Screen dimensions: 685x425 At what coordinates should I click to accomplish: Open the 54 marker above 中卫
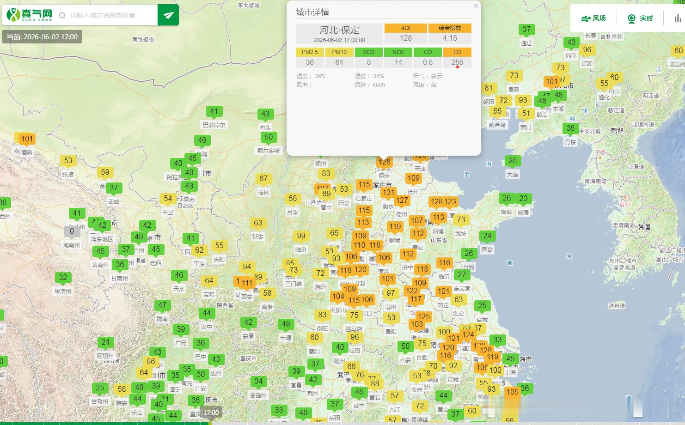point(168,199)
